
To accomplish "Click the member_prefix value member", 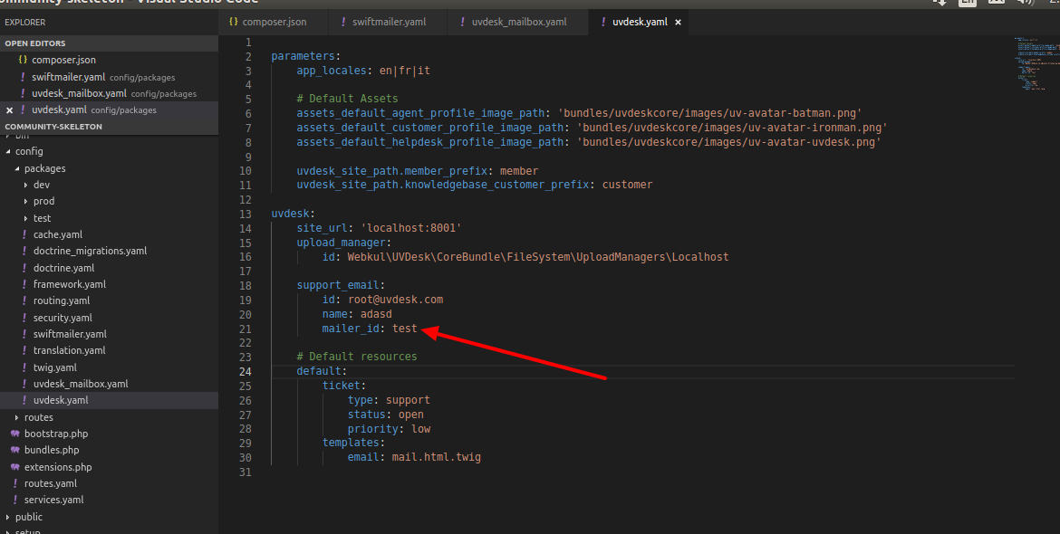I will (518, 171).
